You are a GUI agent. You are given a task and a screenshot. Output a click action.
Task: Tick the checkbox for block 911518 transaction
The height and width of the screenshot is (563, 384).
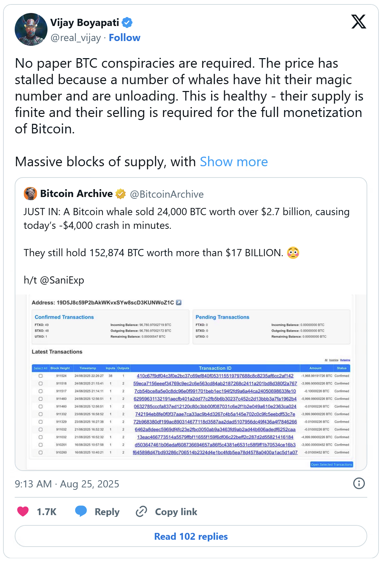tap(41, 383)
